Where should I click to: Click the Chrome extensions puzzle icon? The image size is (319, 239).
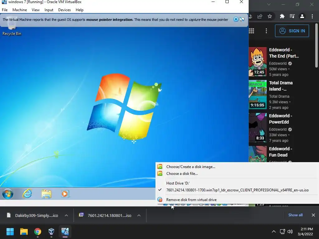pos(282,16)
